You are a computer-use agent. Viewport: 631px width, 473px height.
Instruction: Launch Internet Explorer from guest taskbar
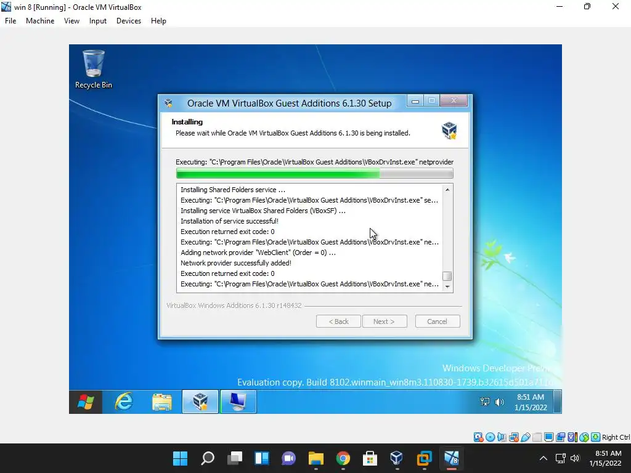[x=124, y=402]
